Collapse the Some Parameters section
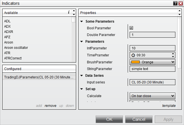 coord(82,21)
